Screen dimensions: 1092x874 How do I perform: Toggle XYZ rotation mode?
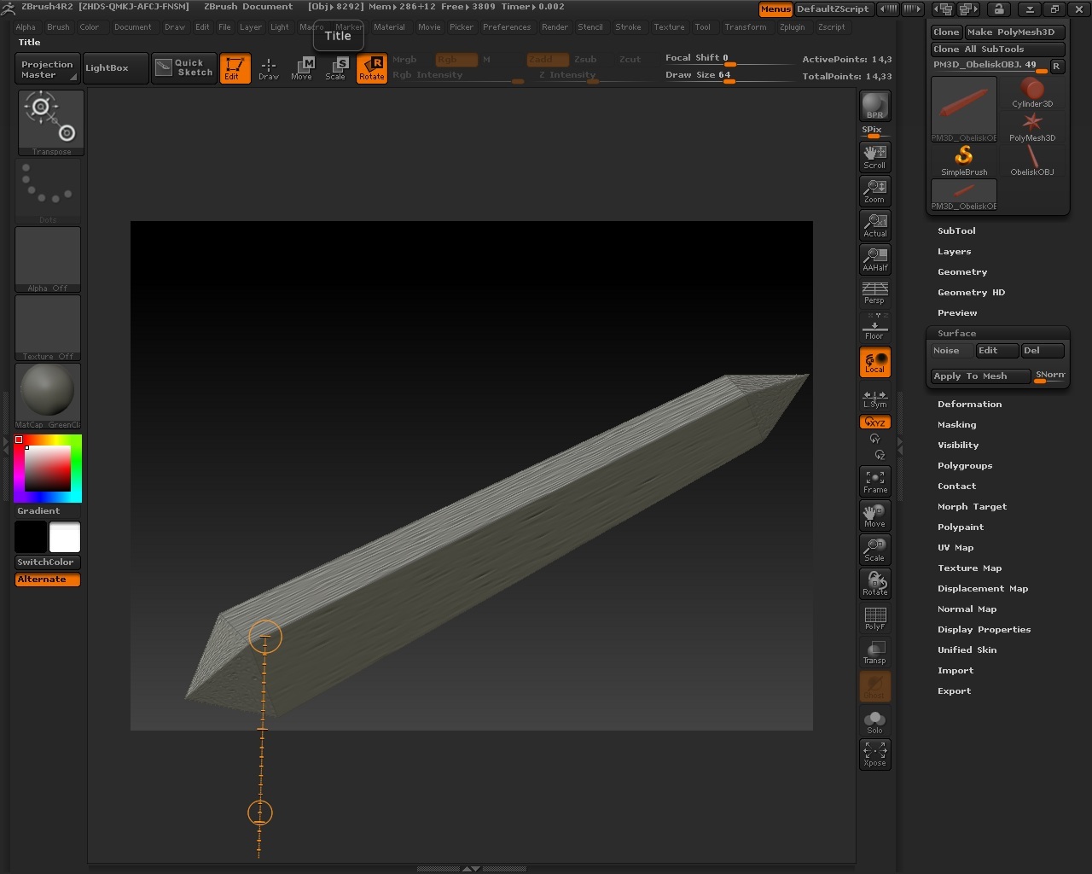pyautogui.click(x=874, y=422)
